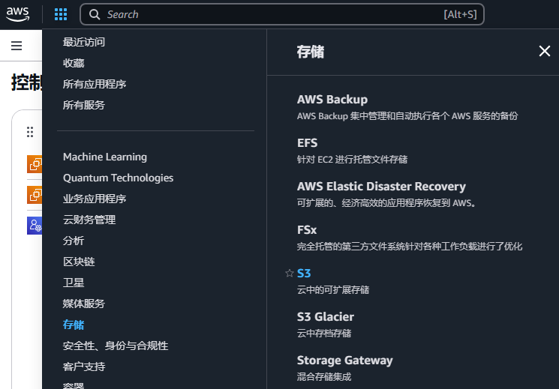Select 所有服务 menu item
The height and width of the screenshot is (389, 559).
(x=84, y=105)
